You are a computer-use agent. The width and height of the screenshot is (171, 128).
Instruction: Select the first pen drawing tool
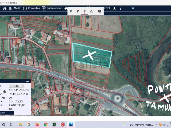(x=71, y=11)
